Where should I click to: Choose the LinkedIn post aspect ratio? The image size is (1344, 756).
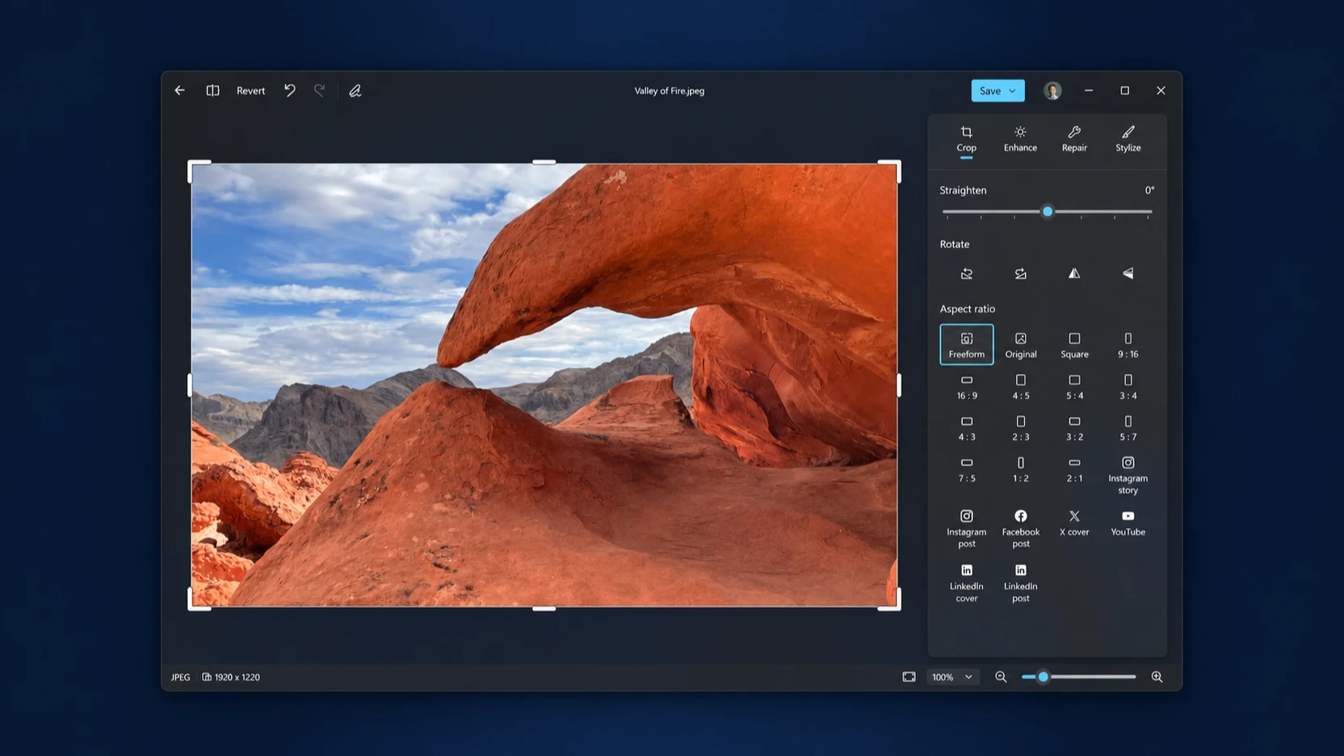(1021, 583)
